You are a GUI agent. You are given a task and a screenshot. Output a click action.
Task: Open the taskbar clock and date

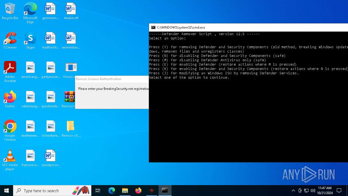(325, 191)
